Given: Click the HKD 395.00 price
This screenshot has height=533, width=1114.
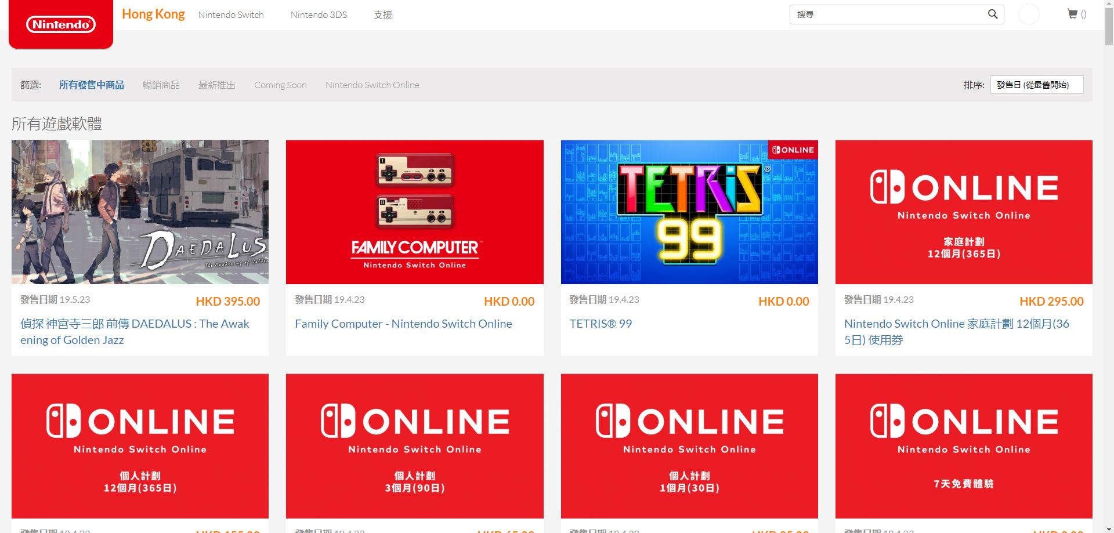Looking at the screenshot, I should [228, 302].
